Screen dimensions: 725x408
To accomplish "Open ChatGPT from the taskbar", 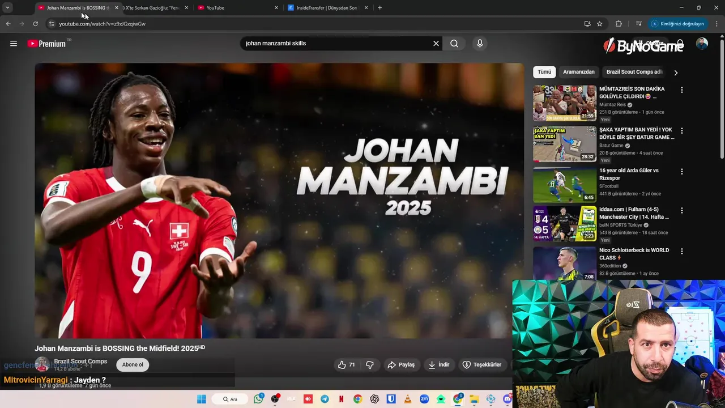I will (374, 399).
